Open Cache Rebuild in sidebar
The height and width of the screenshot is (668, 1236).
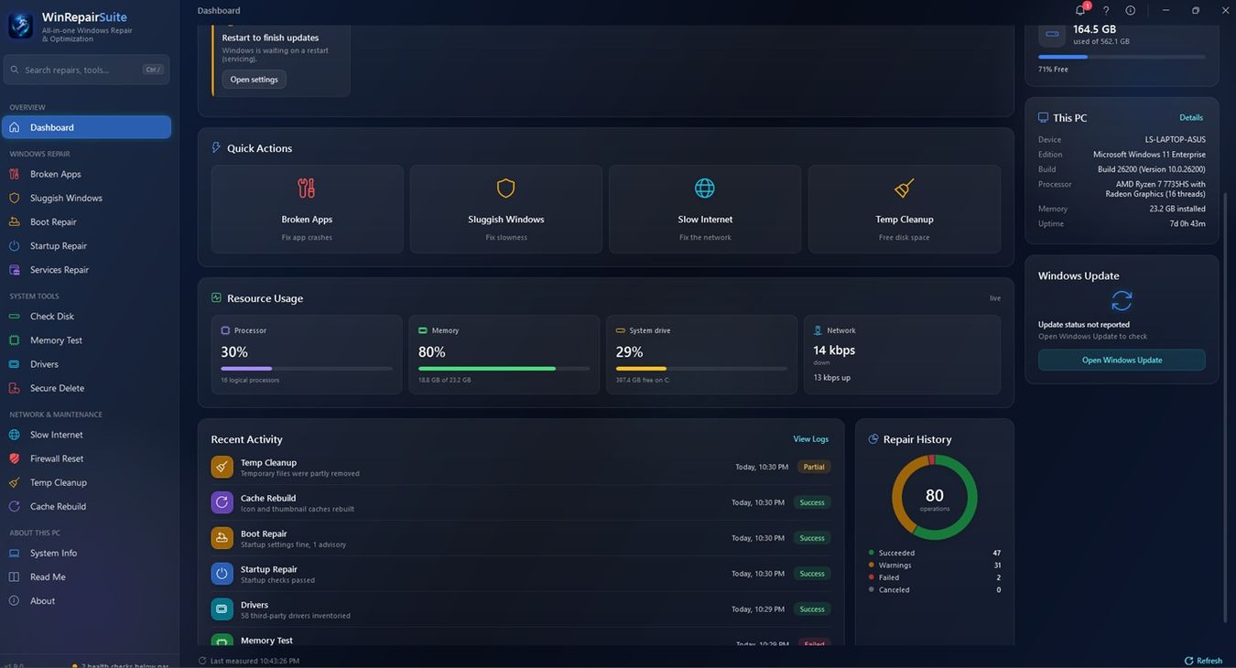pyautogui.click(x=86, y=506)
